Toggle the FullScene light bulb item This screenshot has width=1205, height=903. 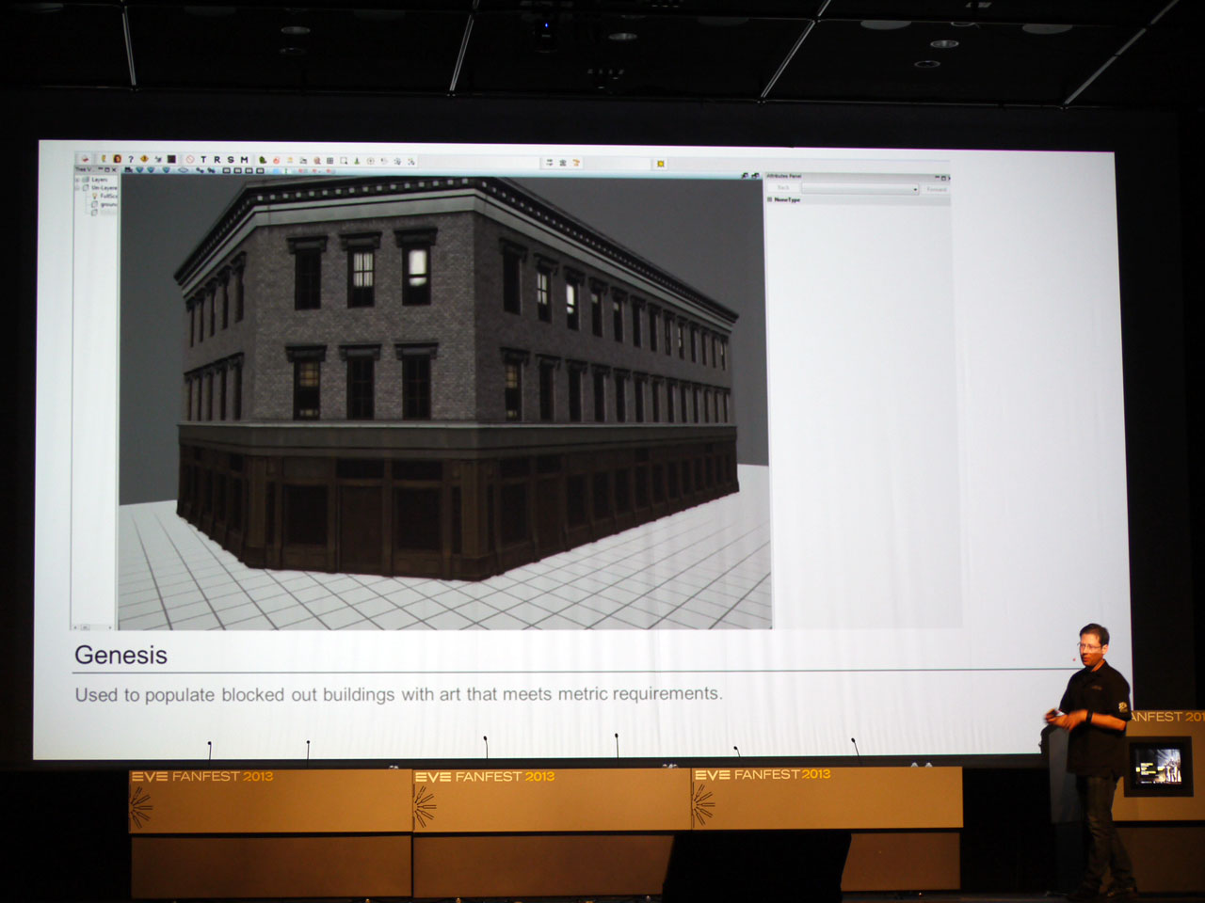click(x=95, y=196)
